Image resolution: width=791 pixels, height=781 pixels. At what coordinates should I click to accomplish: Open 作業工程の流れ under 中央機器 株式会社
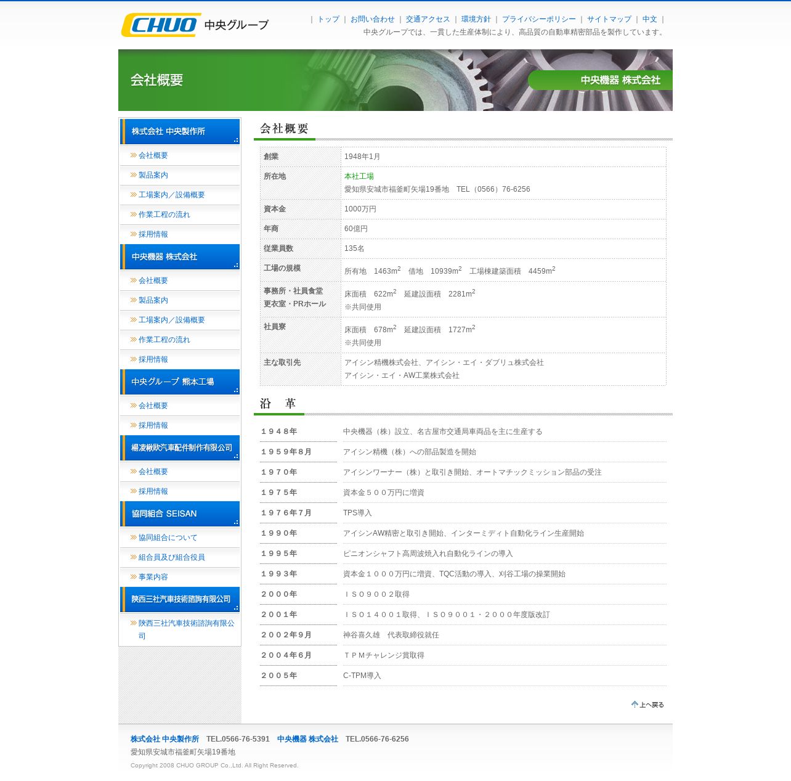pos(164,340)
